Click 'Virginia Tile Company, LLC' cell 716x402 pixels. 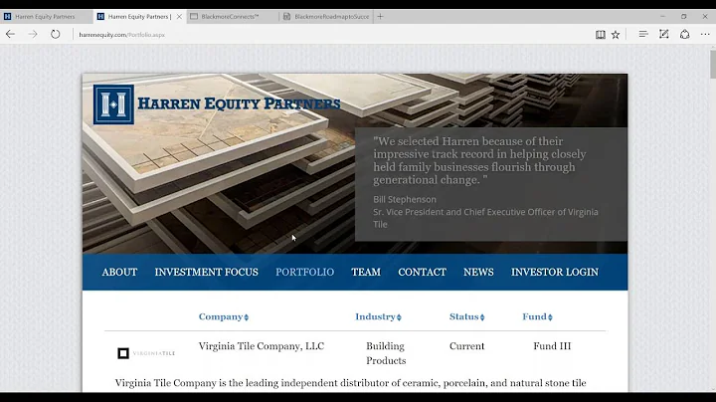click(x=262, y=346)
